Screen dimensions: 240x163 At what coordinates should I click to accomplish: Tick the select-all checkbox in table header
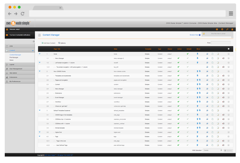pyautogui.click(x=228, y=49)
